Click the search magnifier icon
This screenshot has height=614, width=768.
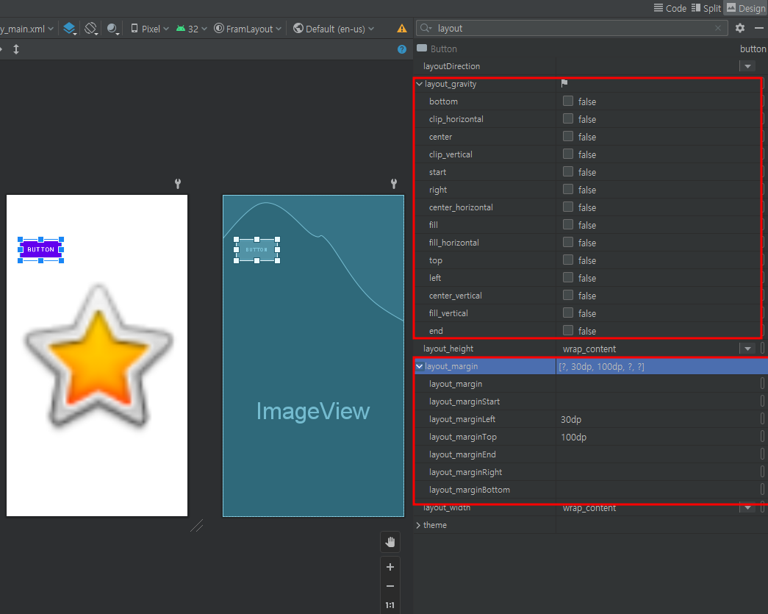point(426,28)
